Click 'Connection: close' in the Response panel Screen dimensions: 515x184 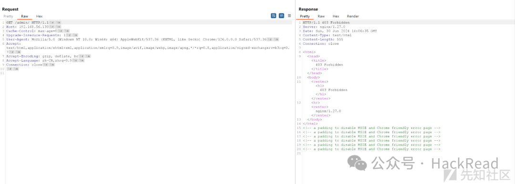pyautogui.click(x=321, y=44)
